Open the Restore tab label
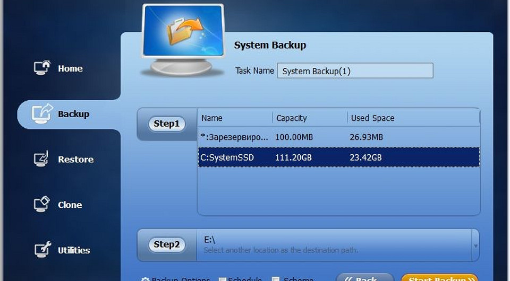Screen dimensions: 510x281 [x=75, y=160]
